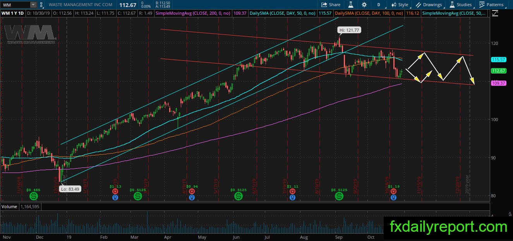Click the Share button
This screenshot has height=241, width=513.
point(331,5)
